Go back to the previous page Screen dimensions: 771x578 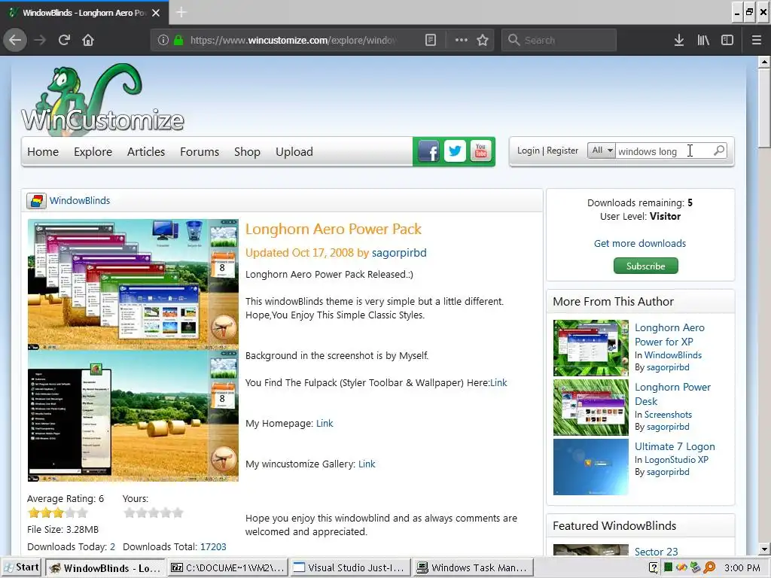point(15,40)
